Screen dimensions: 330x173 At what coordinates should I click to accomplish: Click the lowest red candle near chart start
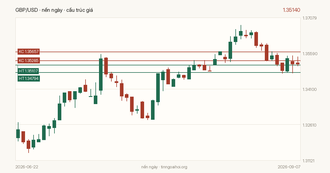[28, 145]
